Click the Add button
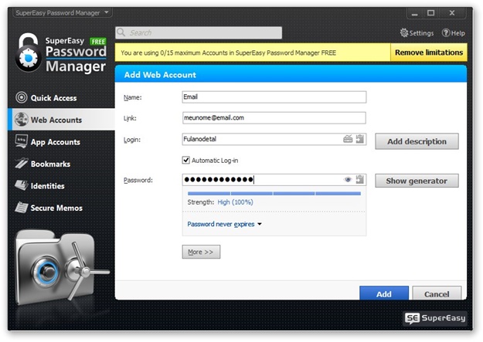The image size is (483, 342). click(x=384, y=293)
